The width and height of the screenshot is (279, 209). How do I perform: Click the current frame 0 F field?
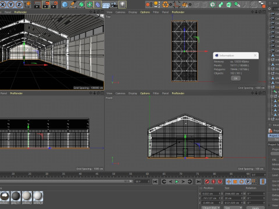click(x=258, y=175)
